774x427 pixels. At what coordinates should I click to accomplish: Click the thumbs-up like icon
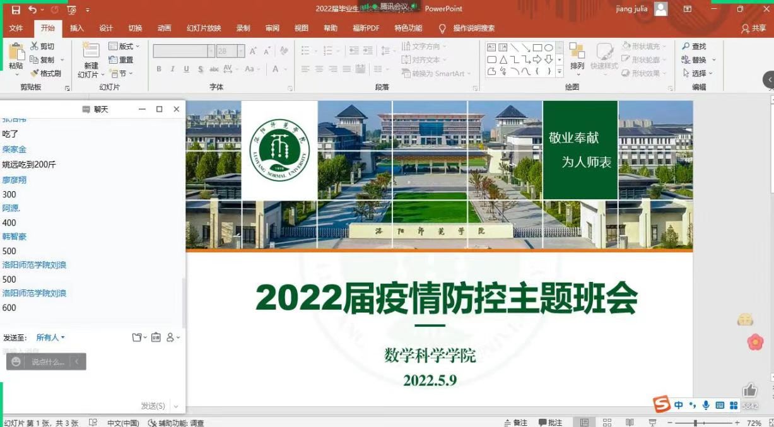[x=749, y=390]
